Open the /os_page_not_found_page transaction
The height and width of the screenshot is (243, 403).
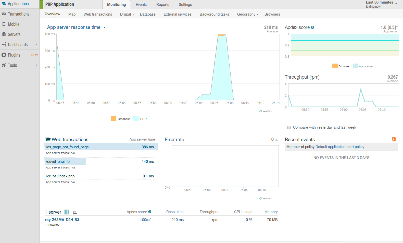click(101, 147)
